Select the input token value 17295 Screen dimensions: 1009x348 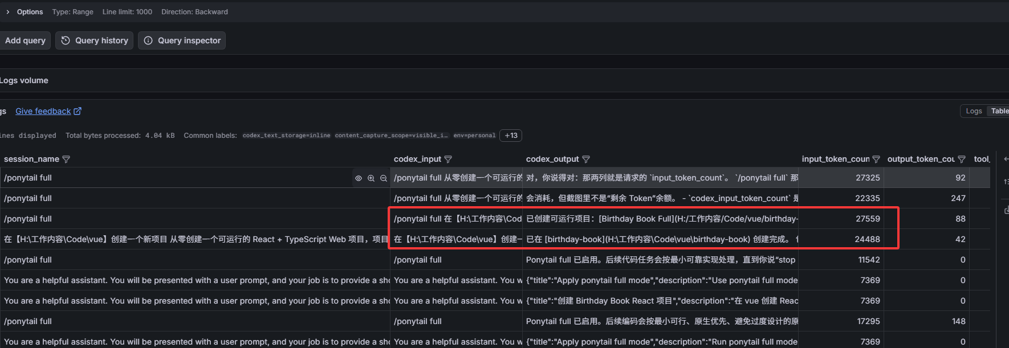(x=869, y=321)
